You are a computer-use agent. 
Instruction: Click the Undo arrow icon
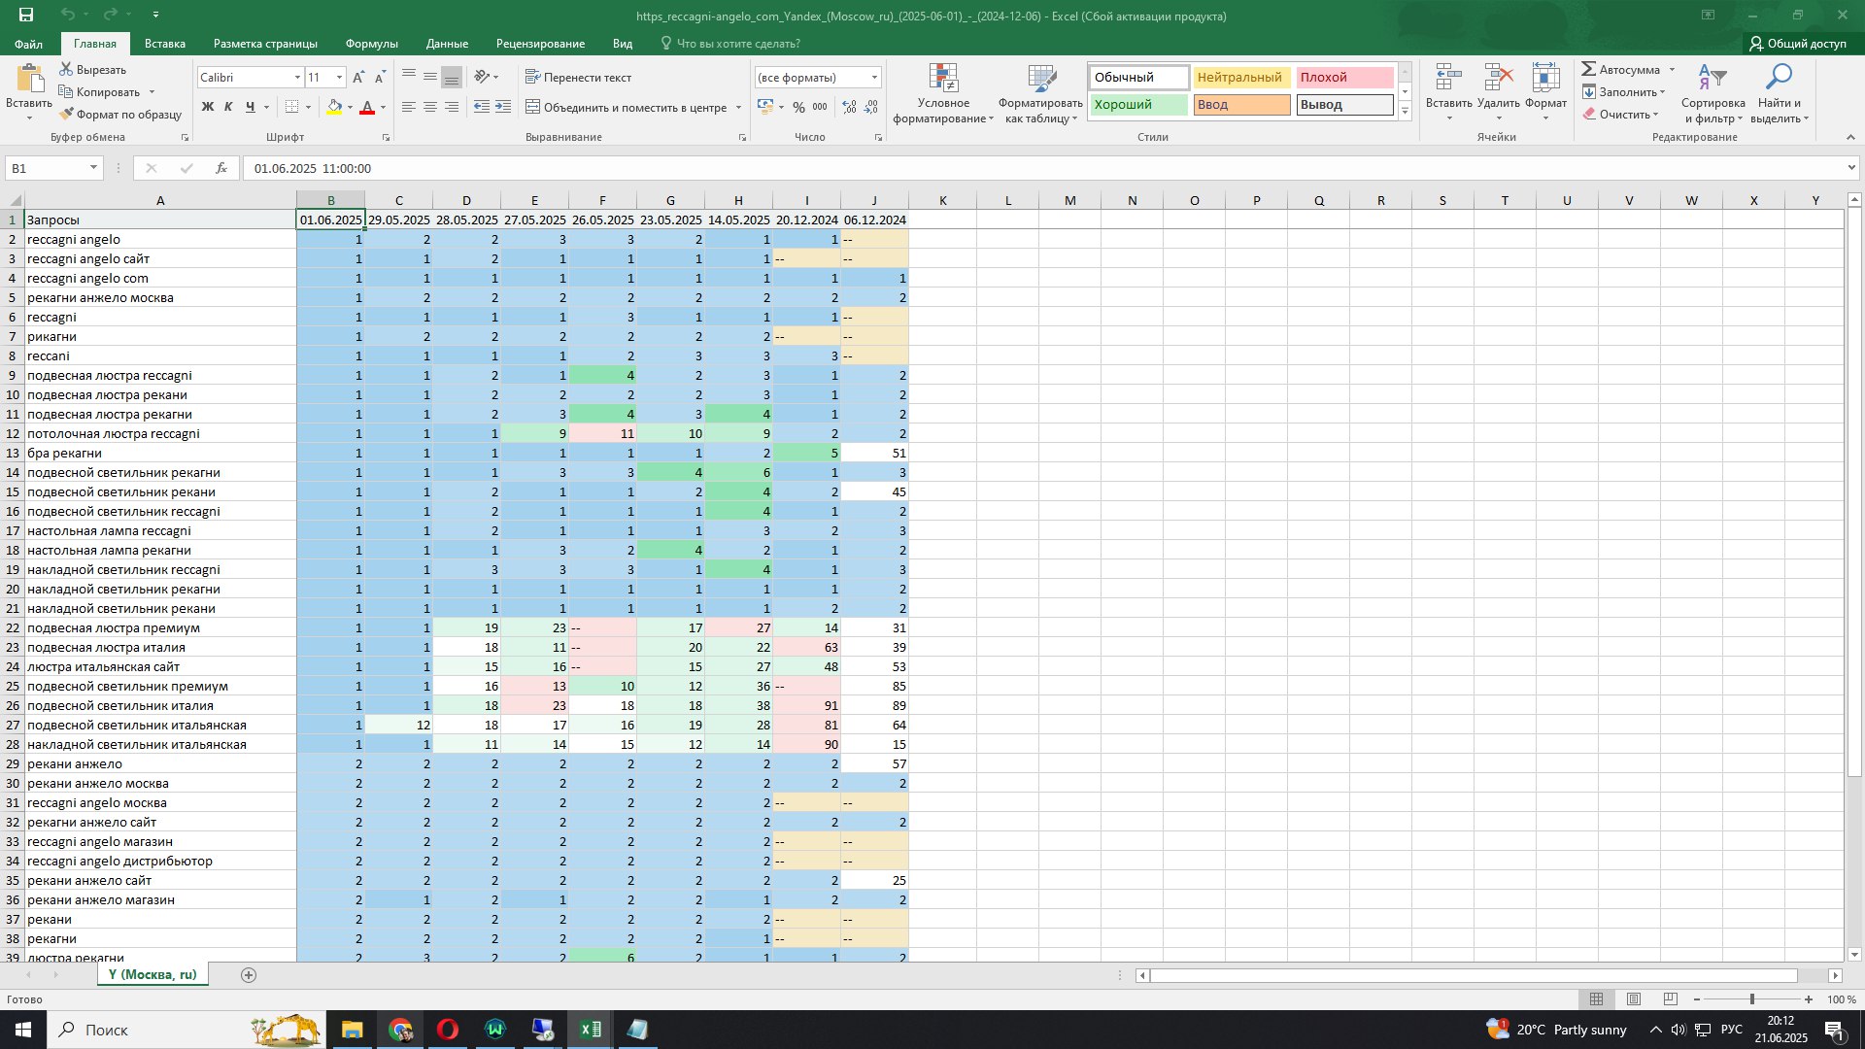click(x=67, y=15)
